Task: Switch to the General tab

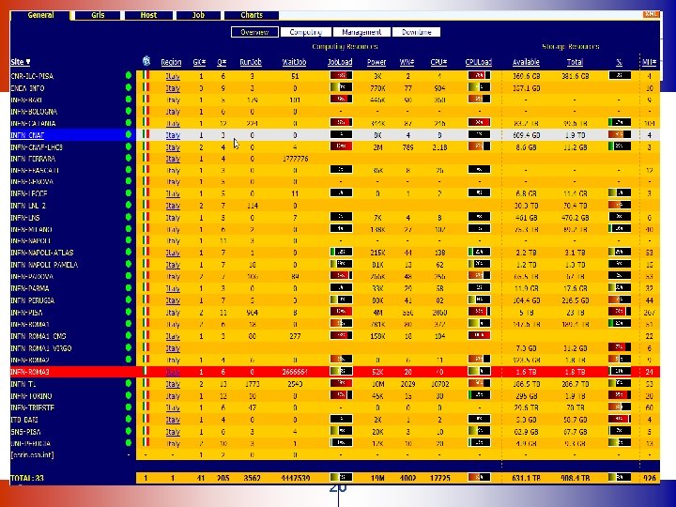Action: point(40,15)
